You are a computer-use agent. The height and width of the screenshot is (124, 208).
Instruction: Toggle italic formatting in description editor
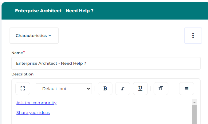click(123, 89)
